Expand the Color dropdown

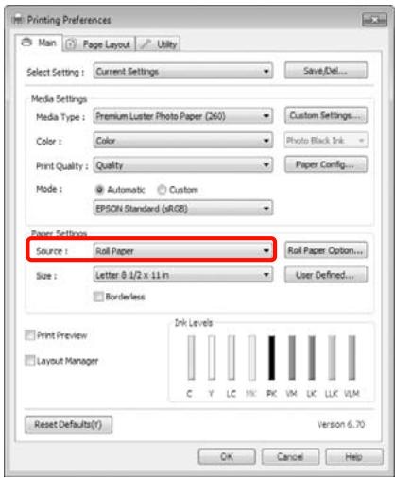click(183, 141)
